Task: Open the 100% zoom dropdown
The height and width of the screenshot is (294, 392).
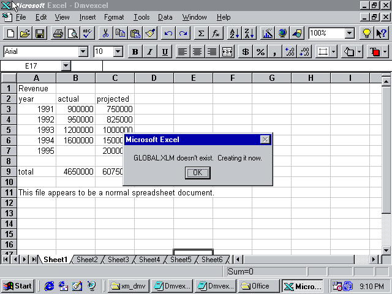Action: point(350,33)
